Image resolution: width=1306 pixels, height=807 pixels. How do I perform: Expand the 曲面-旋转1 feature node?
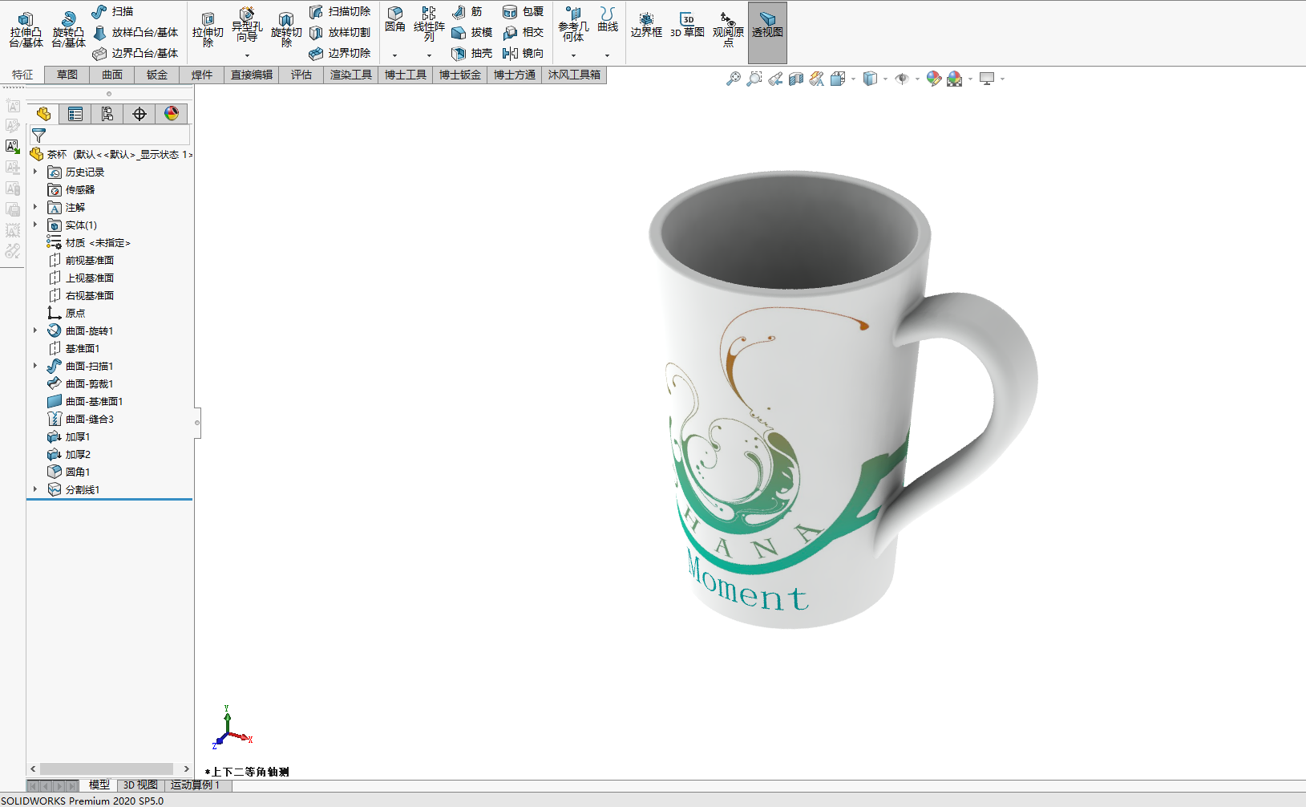pyautogui.click(x=35, y=331)
